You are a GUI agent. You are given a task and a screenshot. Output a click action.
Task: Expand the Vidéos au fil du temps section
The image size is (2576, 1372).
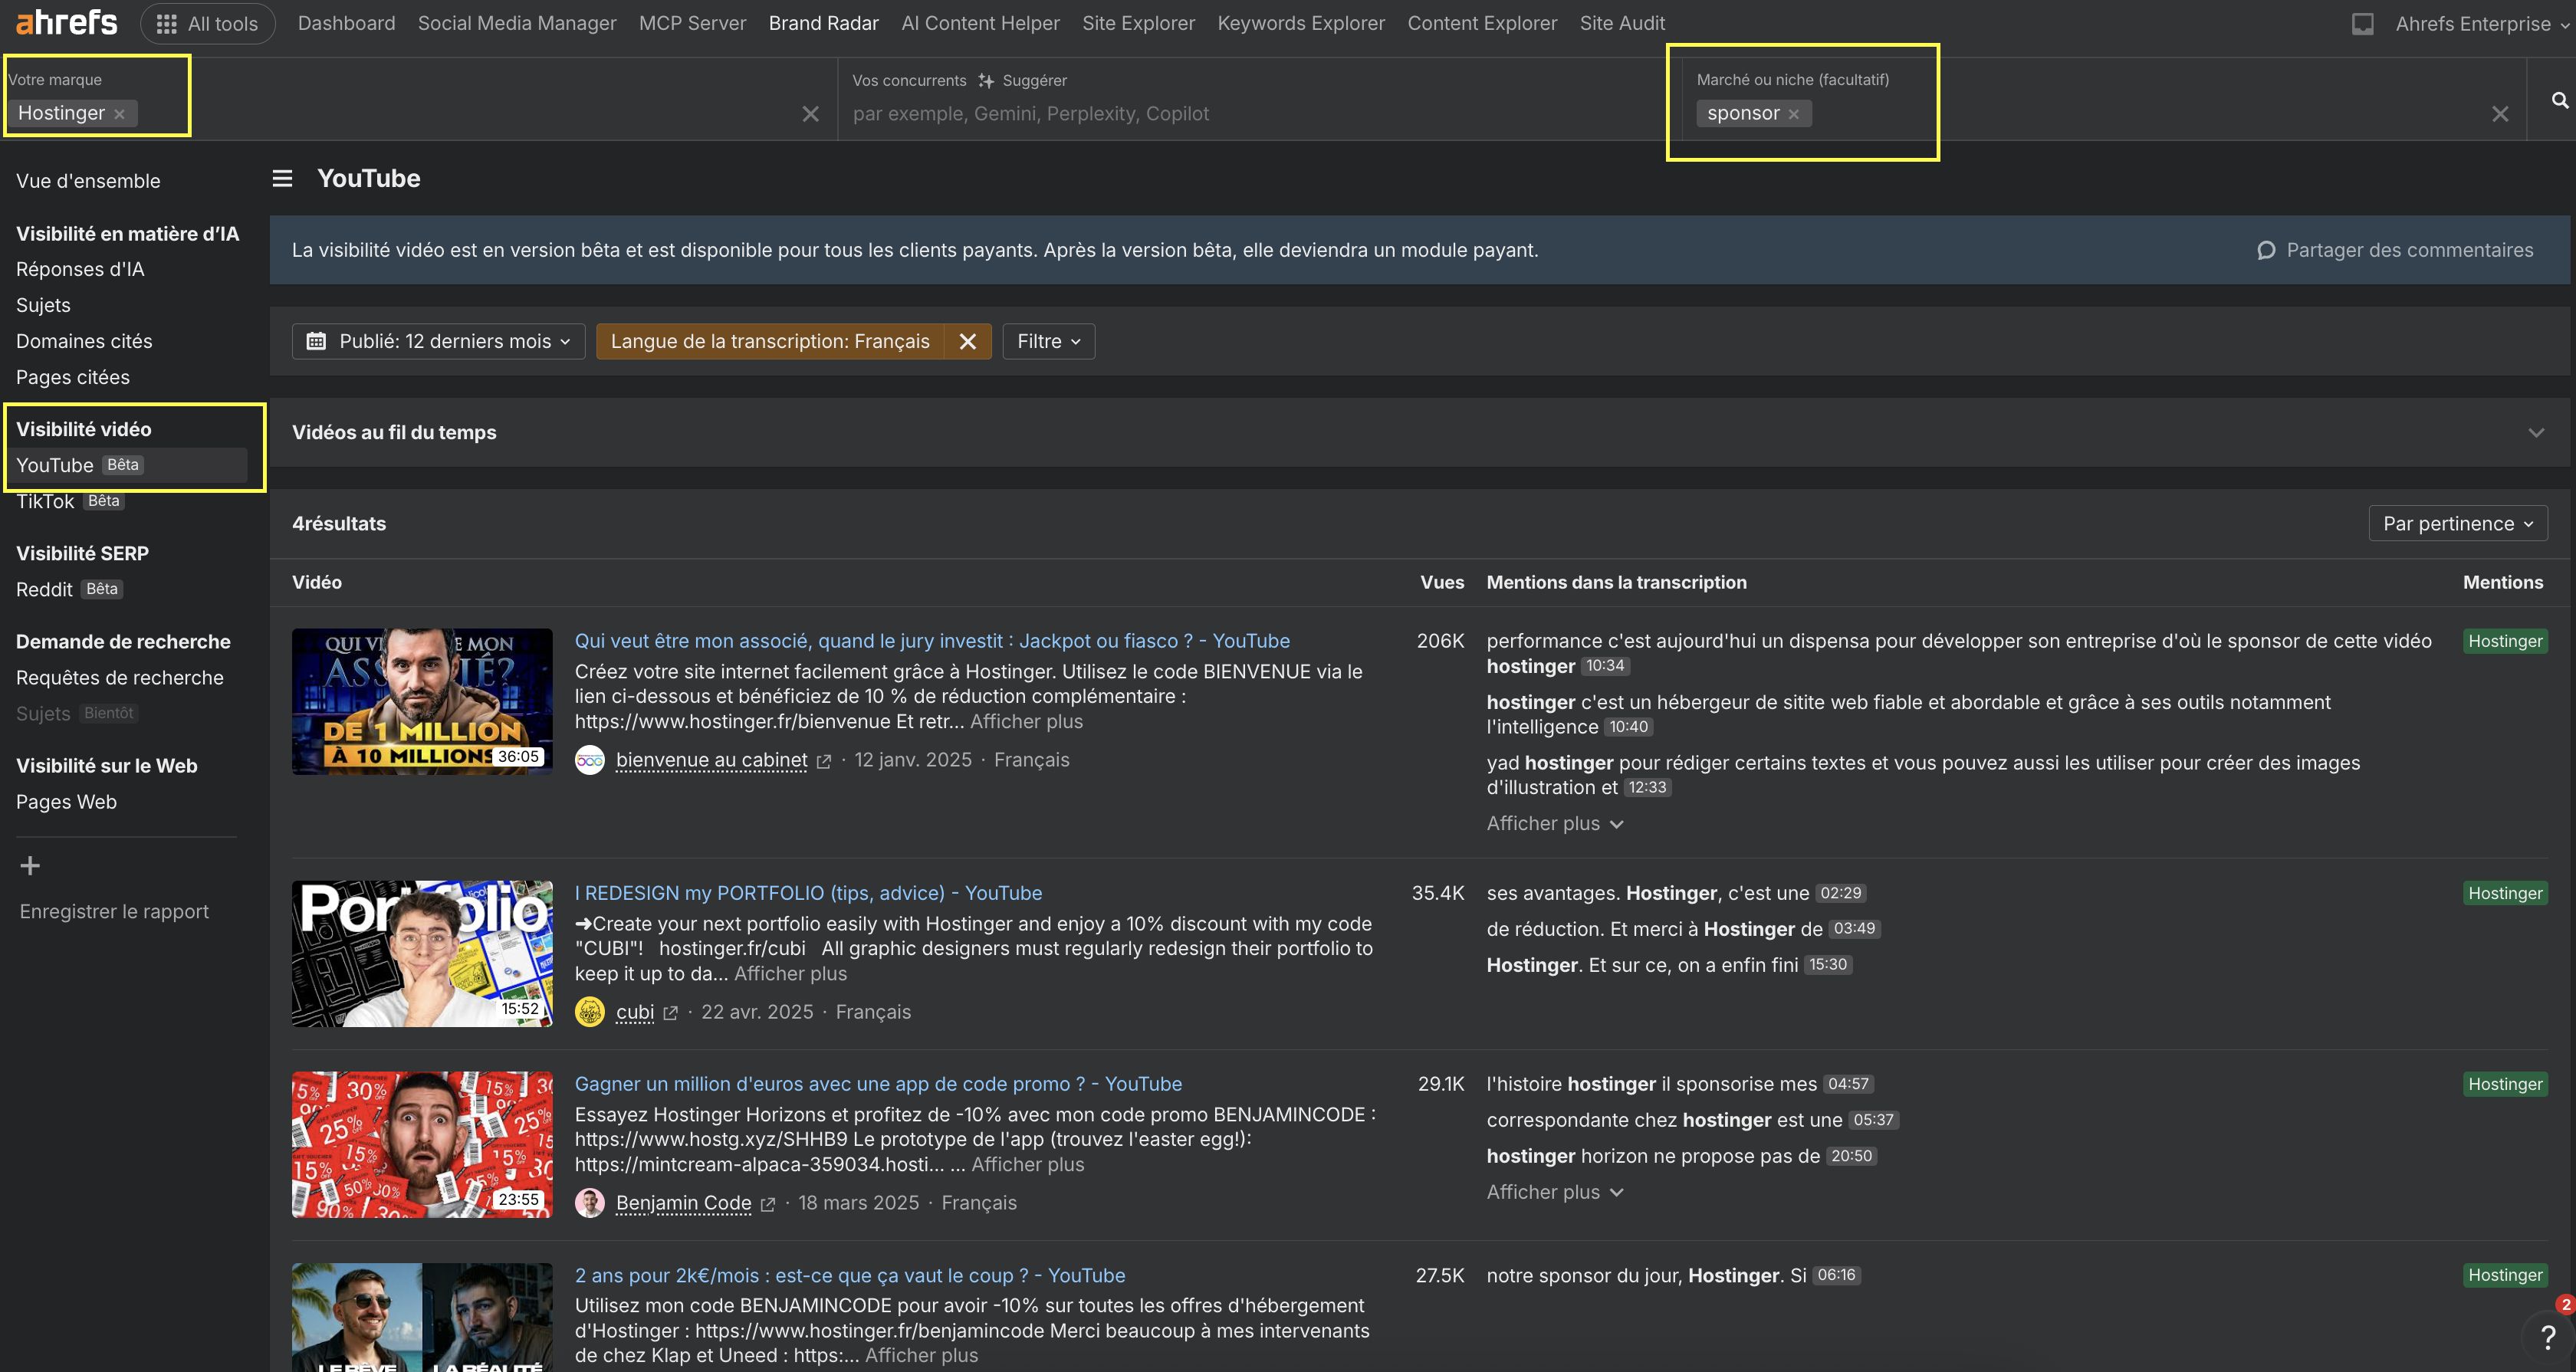[2535, 433]
